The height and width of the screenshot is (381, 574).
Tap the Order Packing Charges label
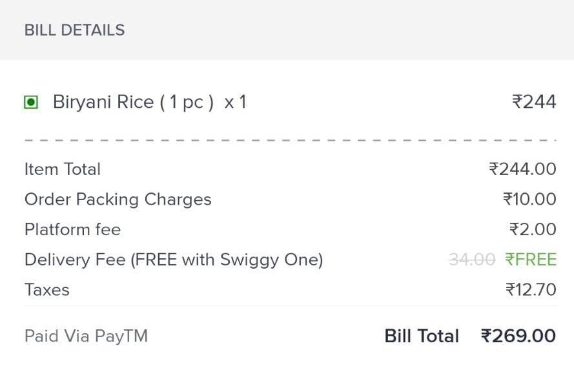(x=118, y=199)
